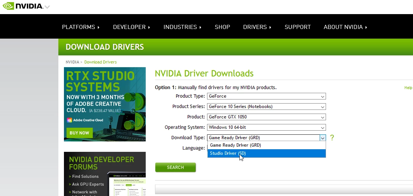Click the Download Drivers breadcrumb link

coord(100,62)
